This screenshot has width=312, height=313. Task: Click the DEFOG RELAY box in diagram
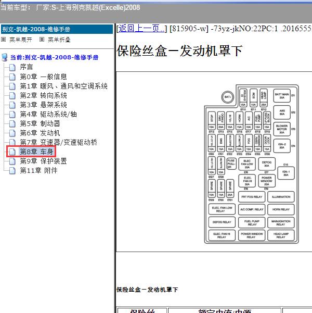pyautogui.click(x=222, y=222)
